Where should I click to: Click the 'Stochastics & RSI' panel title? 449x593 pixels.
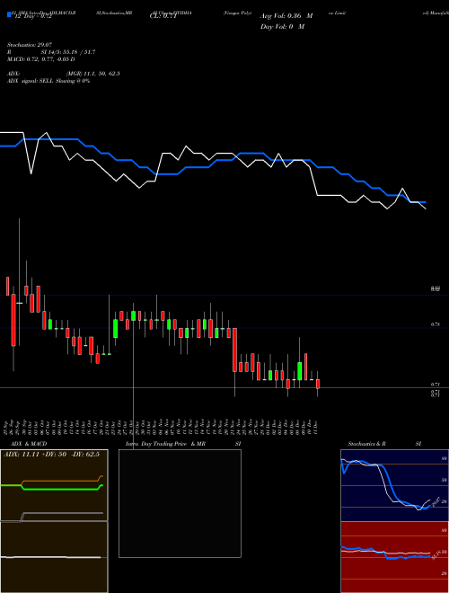384,444
